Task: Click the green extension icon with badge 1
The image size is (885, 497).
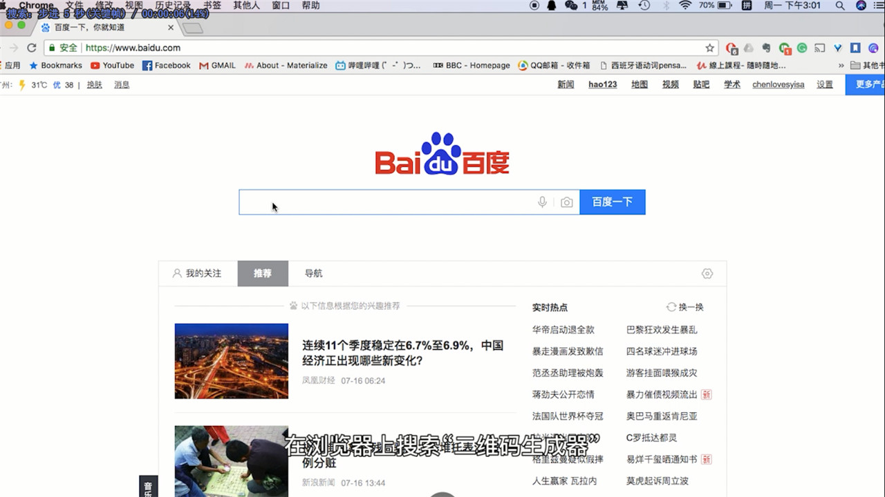Action: coord(784,48)
